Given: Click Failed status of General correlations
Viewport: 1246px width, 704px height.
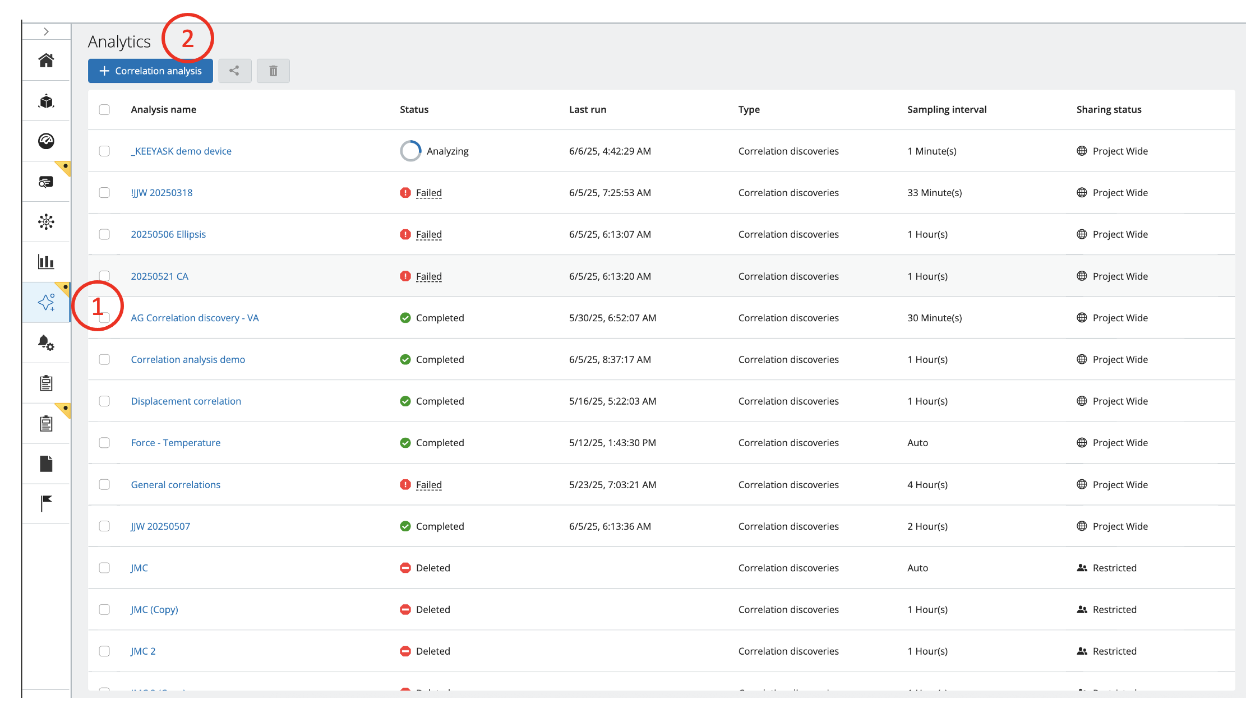Looking at the screenshot, I should tap(428, 485).
